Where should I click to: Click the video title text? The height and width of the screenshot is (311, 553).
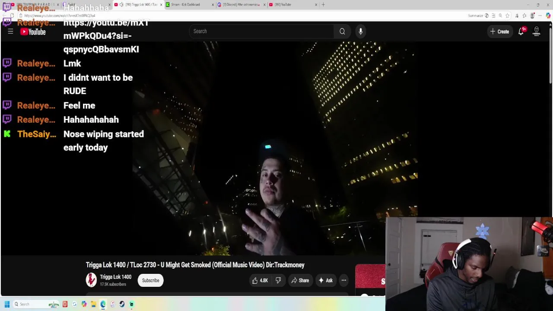195,265
